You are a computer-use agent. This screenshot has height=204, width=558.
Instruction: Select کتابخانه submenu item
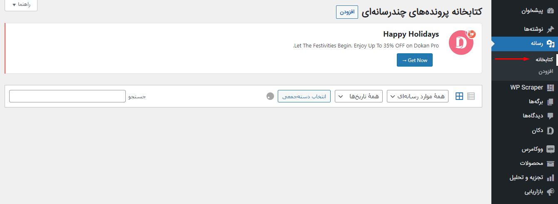(544, 60)
